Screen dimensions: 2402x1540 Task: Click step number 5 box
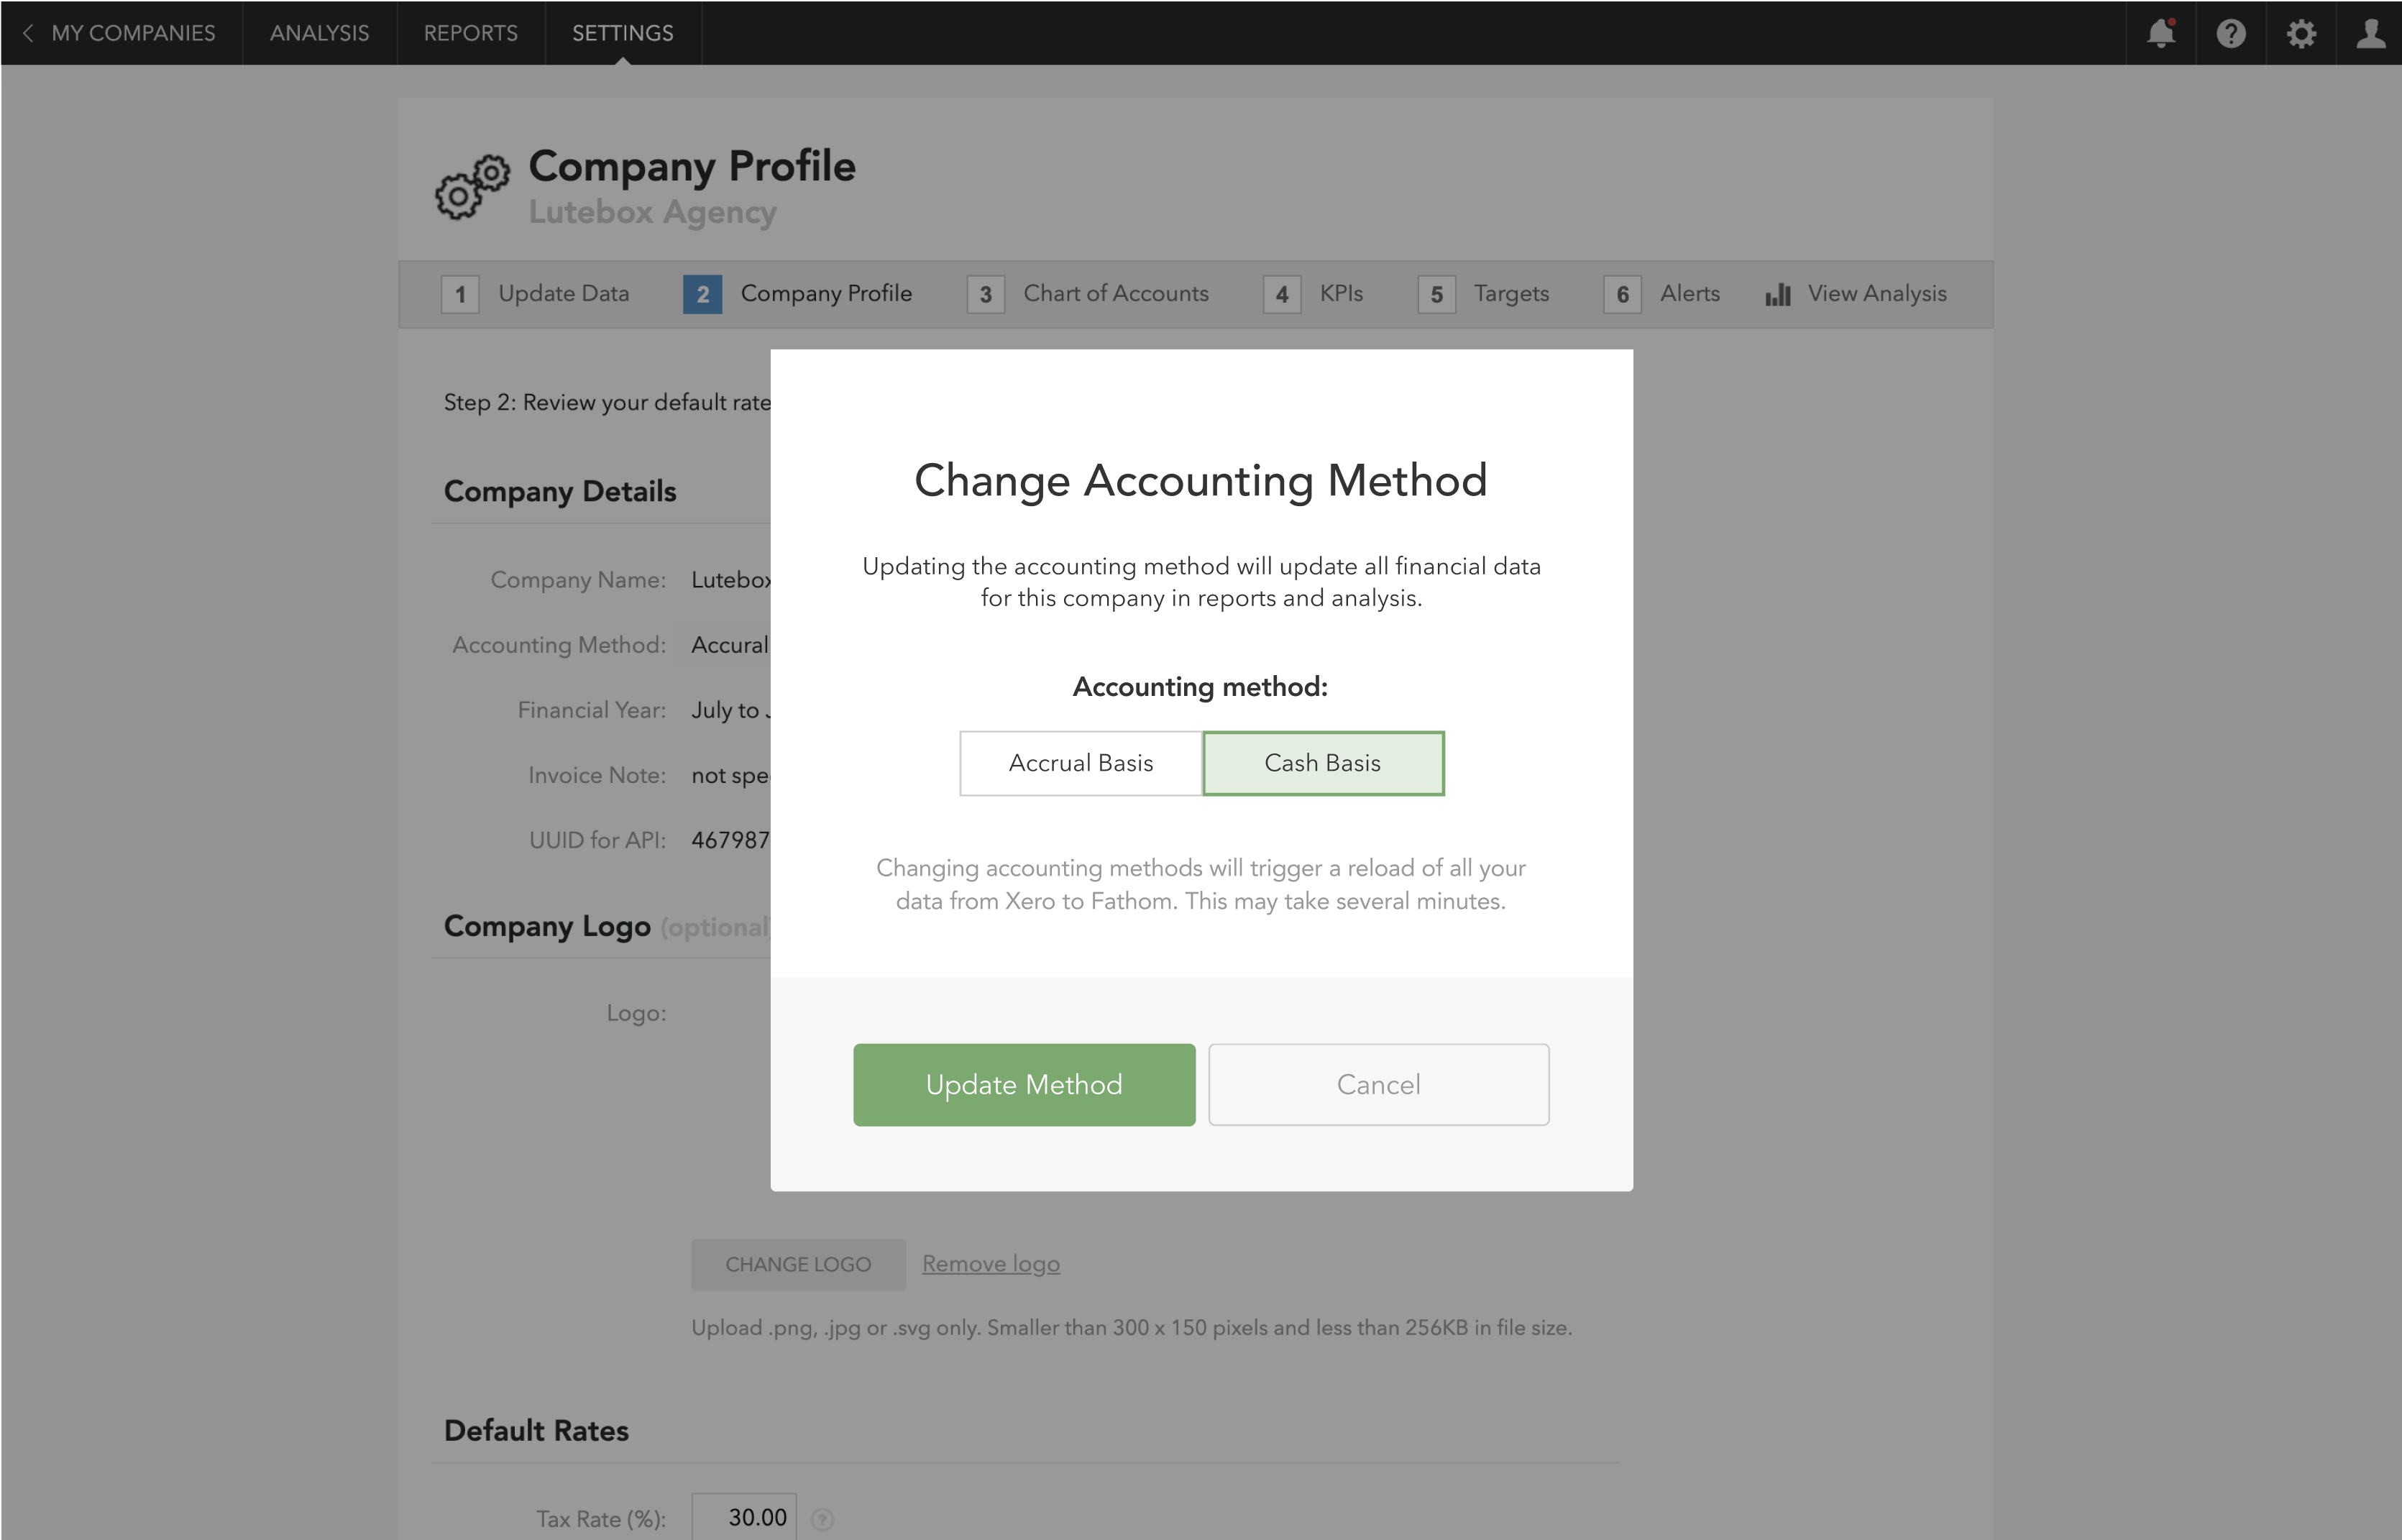tap(1437, 294)
